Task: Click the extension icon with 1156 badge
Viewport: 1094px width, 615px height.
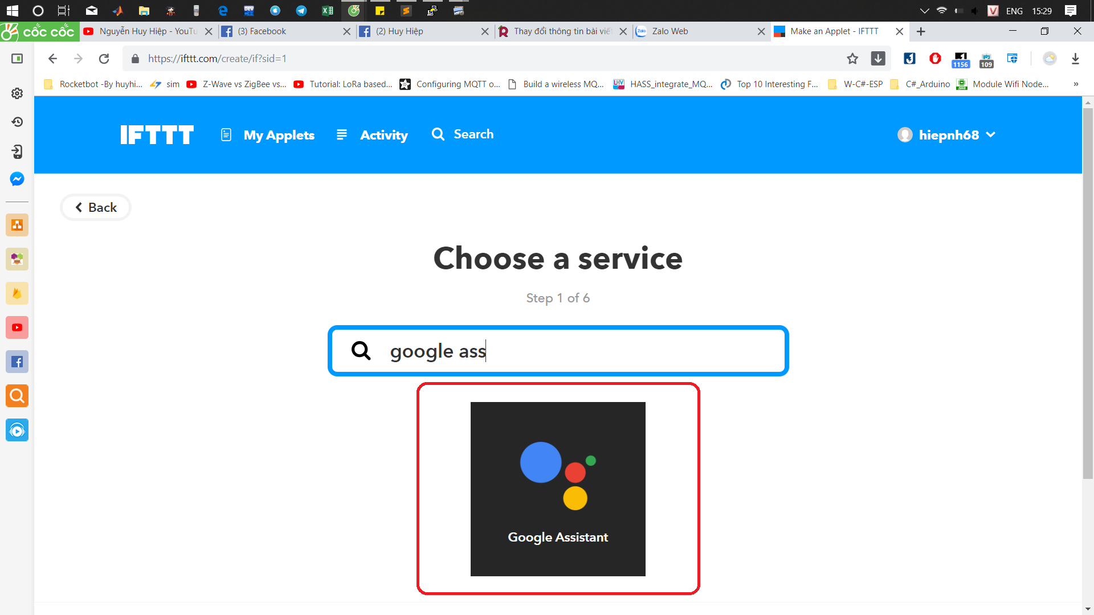Action: pyautogui.click(x=961, y=60)
